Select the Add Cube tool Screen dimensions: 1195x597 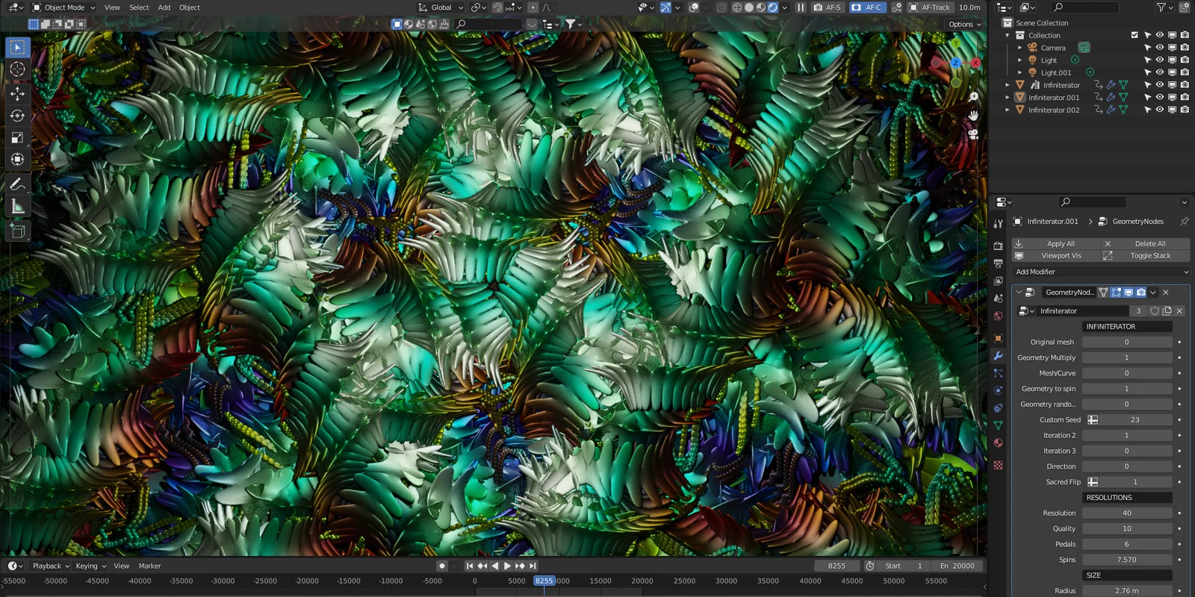(18, 231)
